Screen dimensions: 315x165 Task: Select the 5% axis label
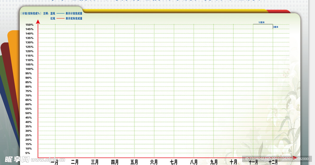pyautogui.click(x=27, y=153)
